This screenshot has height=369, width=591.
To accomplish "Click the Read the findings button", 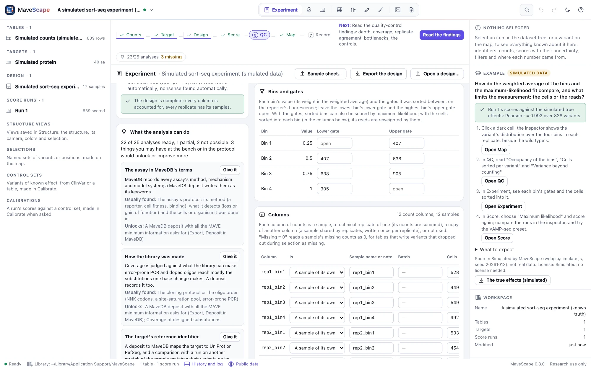I will coord(441,35).
